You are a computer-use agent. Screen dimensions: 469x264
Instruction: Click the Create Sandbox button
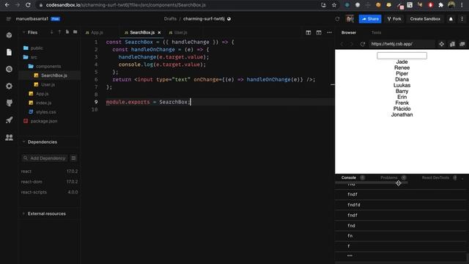coord(425,19)
